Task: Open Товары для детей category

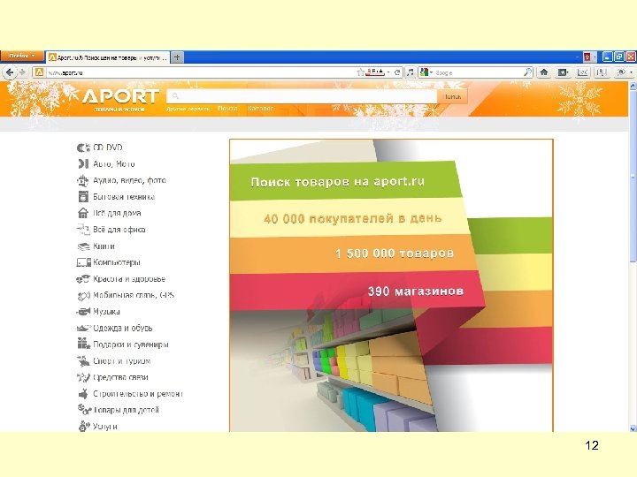Action: click(126, 410)
